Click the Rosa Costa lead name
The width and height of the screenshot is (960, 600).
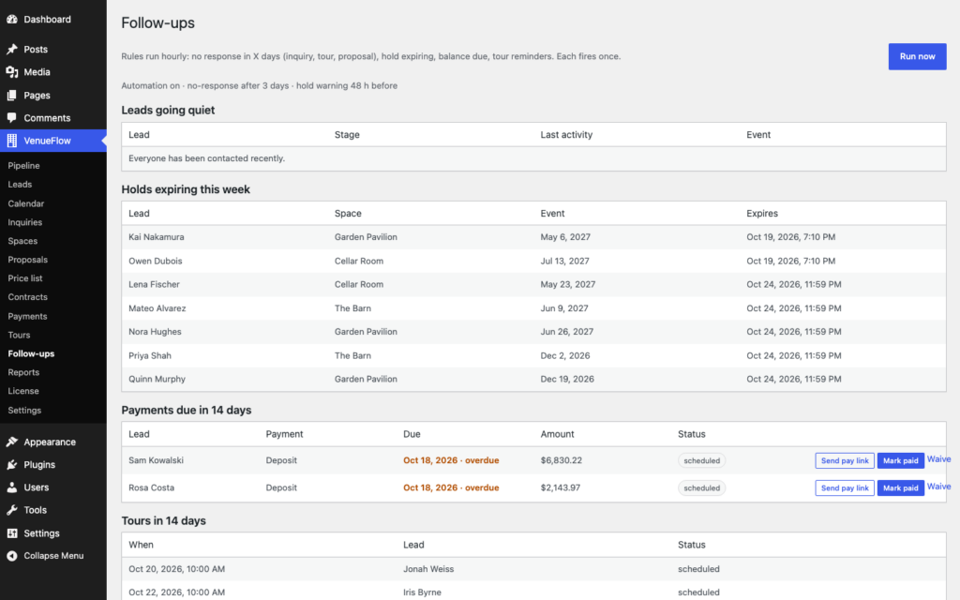pyautogui.click(x=151, y=487)
